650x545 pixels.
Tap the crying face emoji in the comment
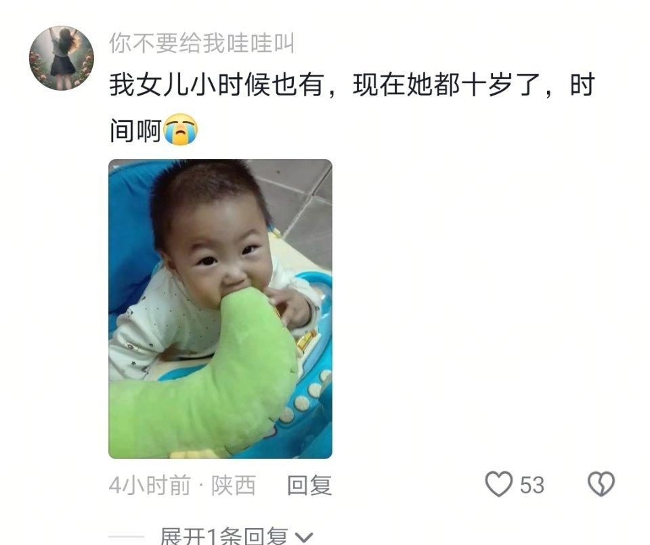pos(181,129)
